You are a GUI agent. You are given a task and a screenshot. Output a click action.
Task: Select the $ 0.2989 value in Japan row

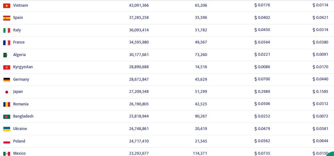pyautogui.click(x=262, y=92)
